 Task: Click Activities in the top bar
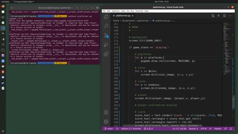tap(5, 1)
